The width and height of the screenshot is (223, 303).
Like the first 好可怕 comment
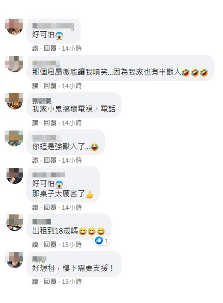35,48
